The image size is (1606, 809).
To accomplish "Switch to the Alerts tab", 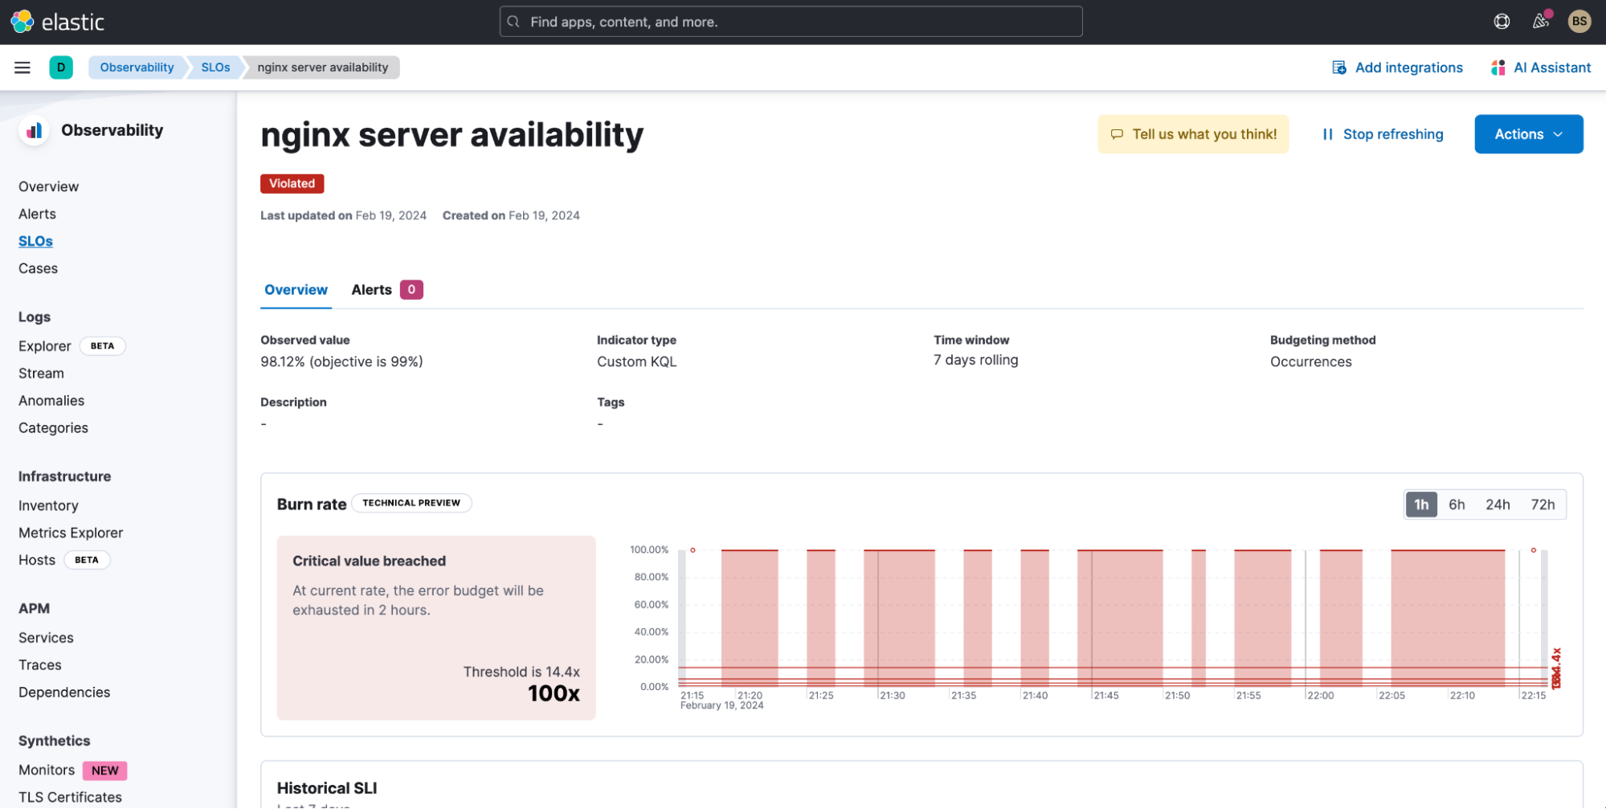I will tap(371, 289).
